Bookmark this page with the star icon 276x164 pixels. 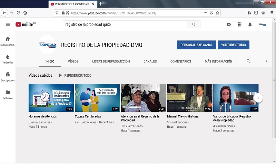pos(218,13)
